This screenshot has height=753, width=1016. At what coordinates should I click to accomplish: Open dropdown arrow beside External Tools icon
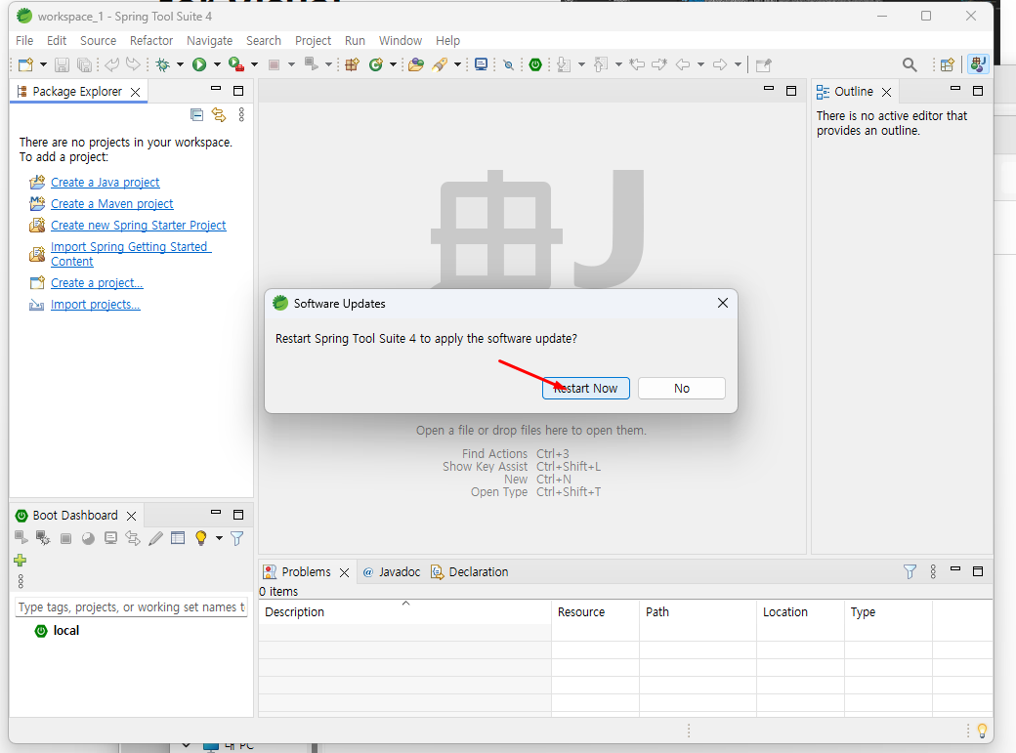pos(255,64)
